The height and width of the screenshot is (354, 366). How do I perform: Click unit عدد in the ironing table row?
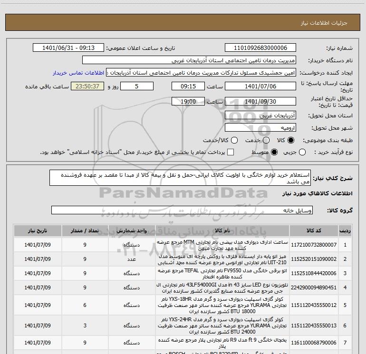132,259
